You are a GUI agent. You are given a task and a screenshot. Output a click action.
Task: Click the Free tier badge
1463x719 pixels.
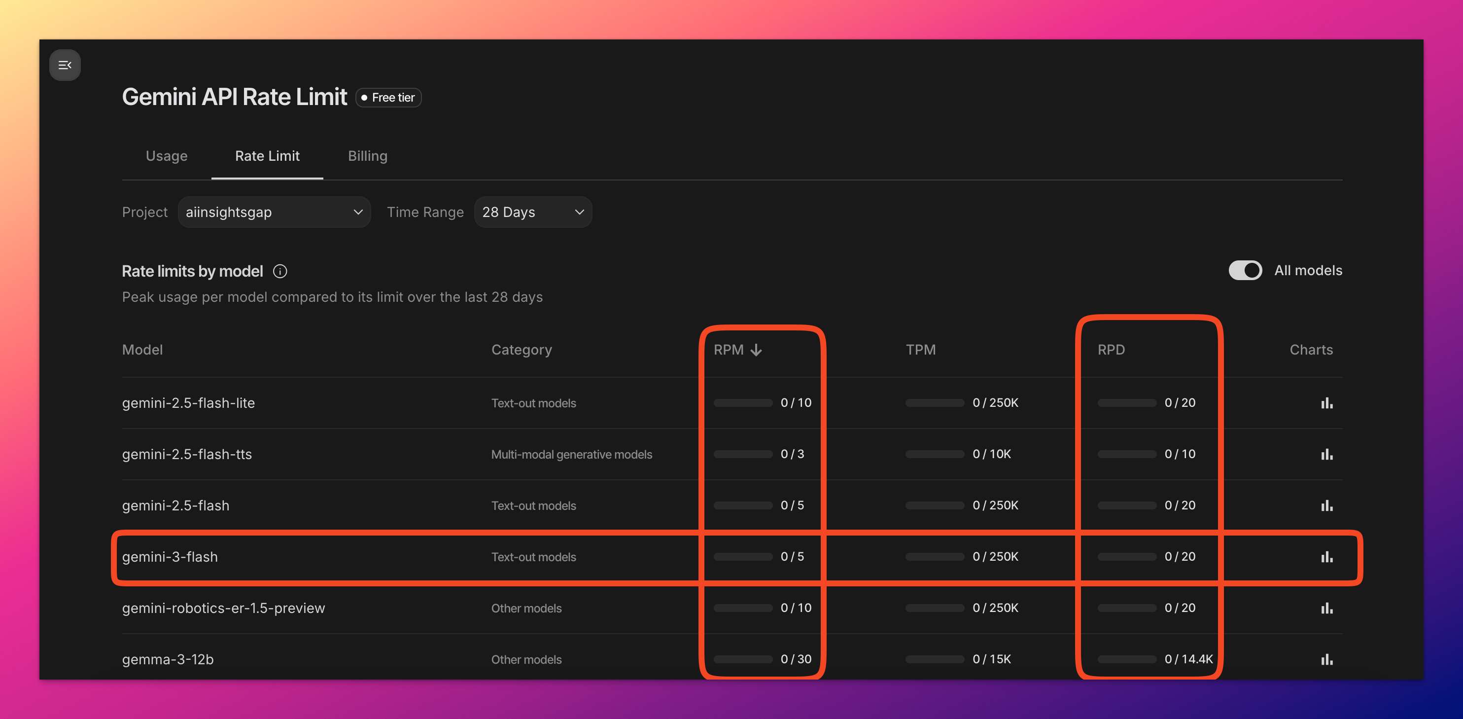click(x=388, y=97)
